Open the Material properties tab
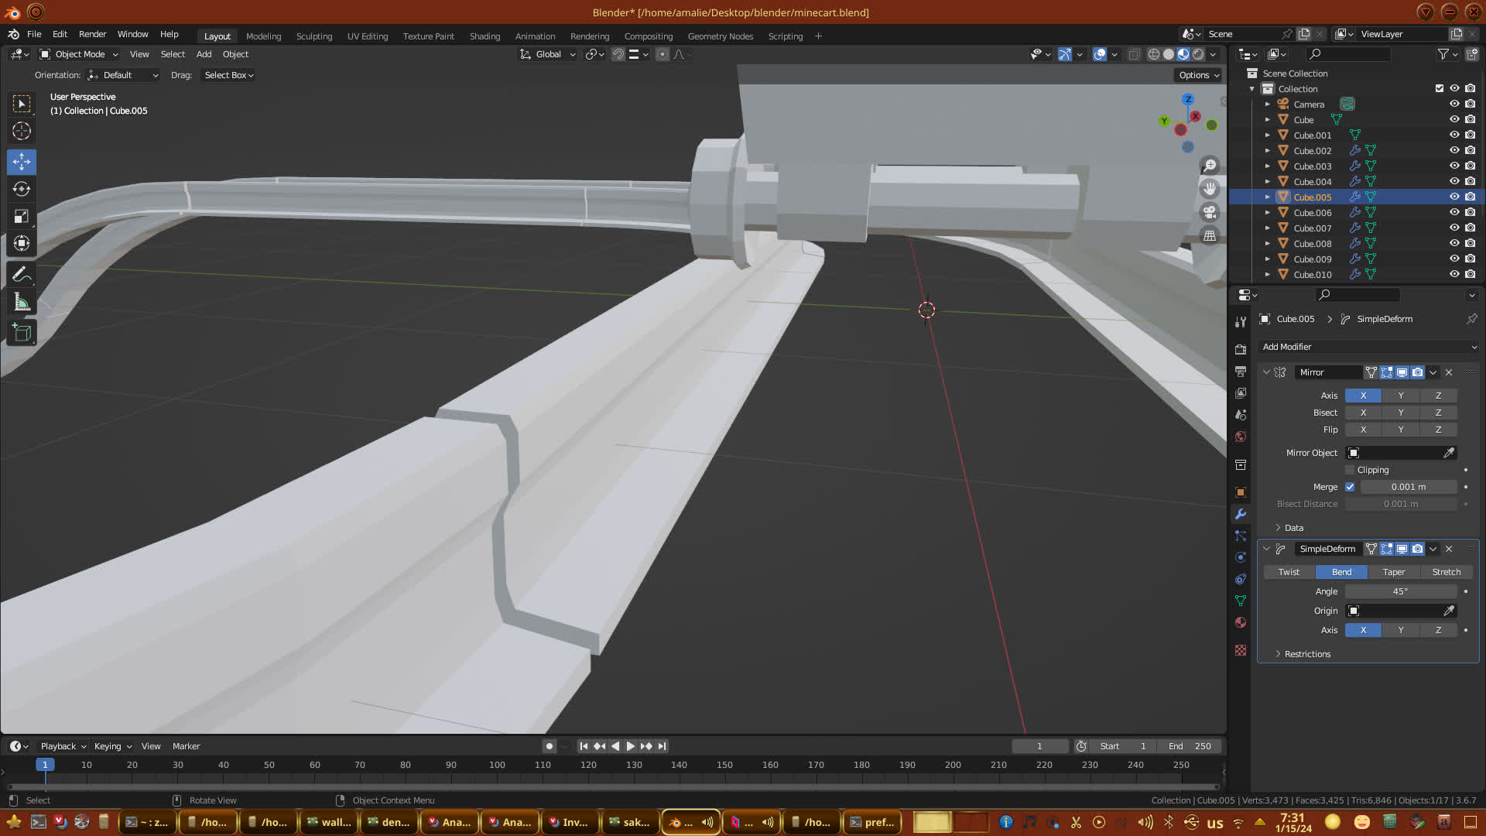1486x836 pixels. click(1241, 623)
